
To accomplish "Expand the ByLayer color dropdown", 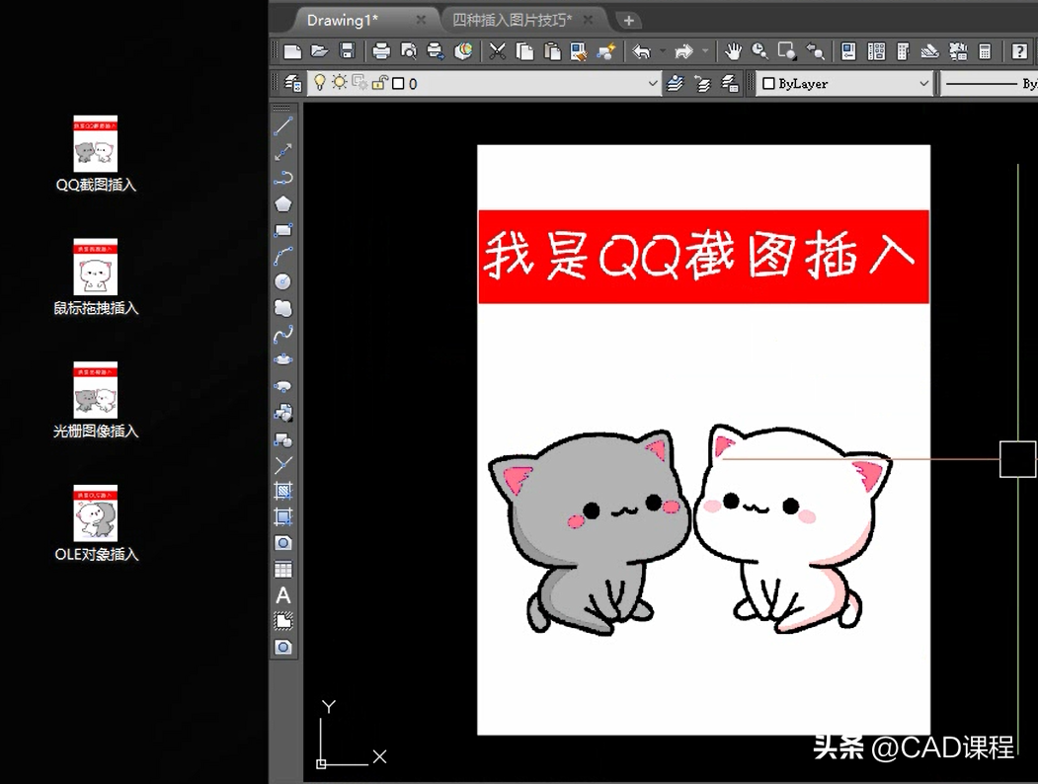I will coord(923,83).
